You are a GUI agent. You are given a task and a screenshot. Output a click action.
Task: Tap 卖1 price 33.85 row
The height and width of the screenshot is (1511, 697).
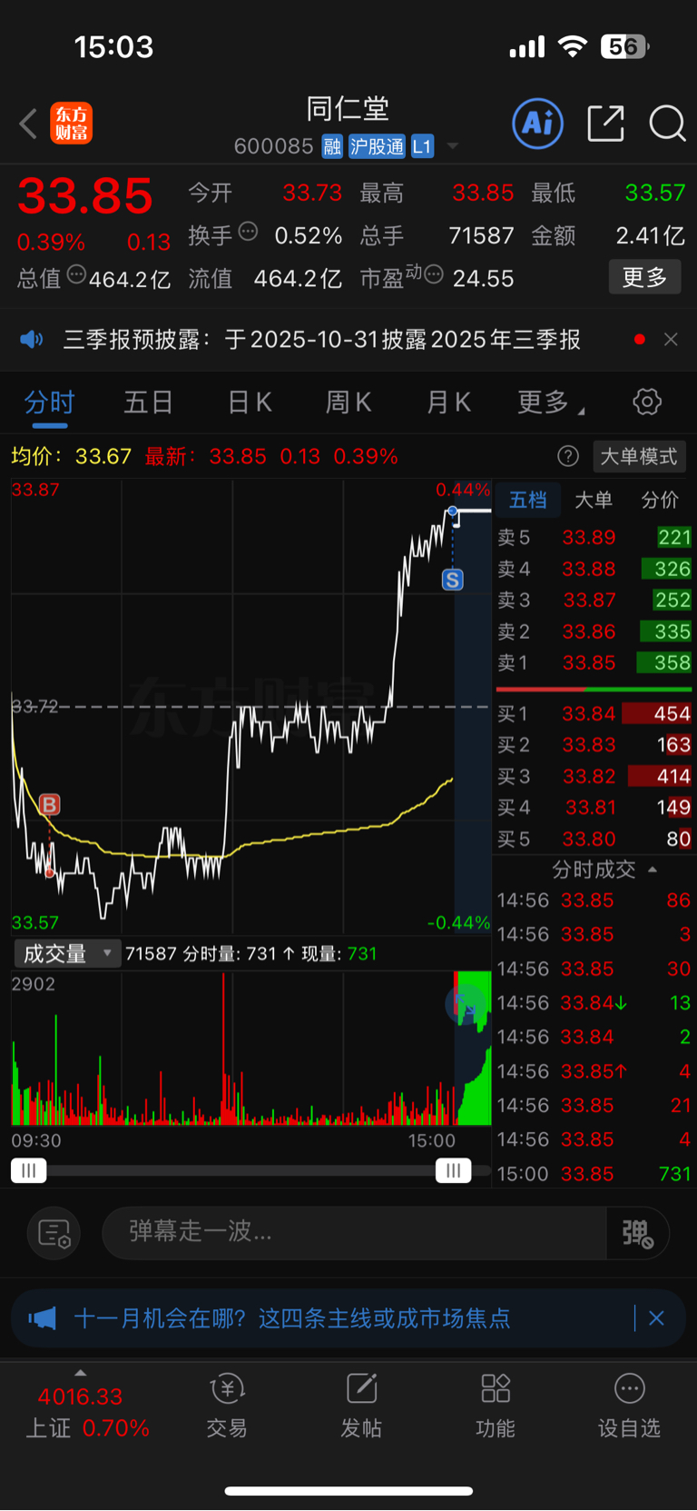[594, 662]
